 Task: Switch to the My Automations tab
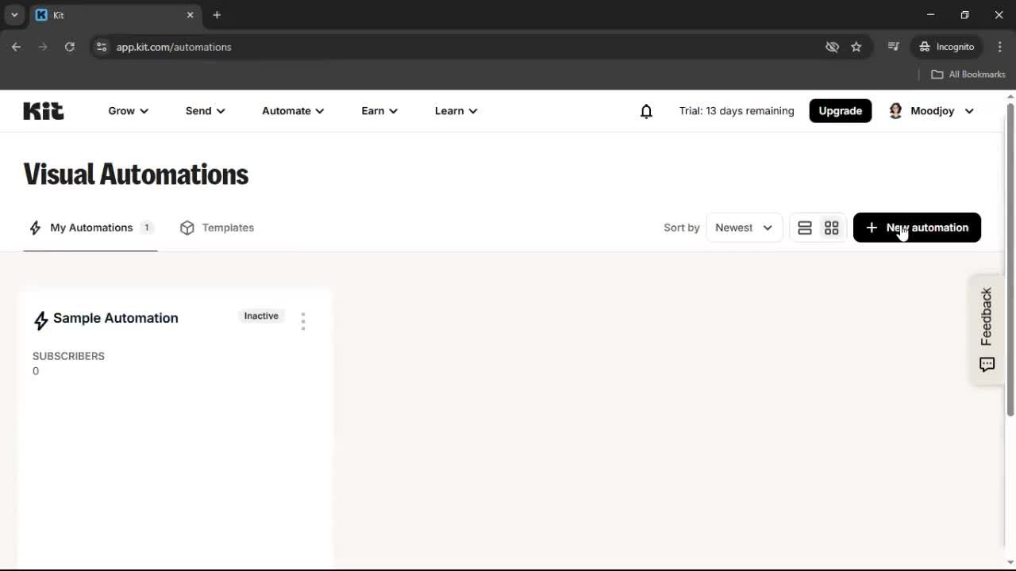coord(91,228)
